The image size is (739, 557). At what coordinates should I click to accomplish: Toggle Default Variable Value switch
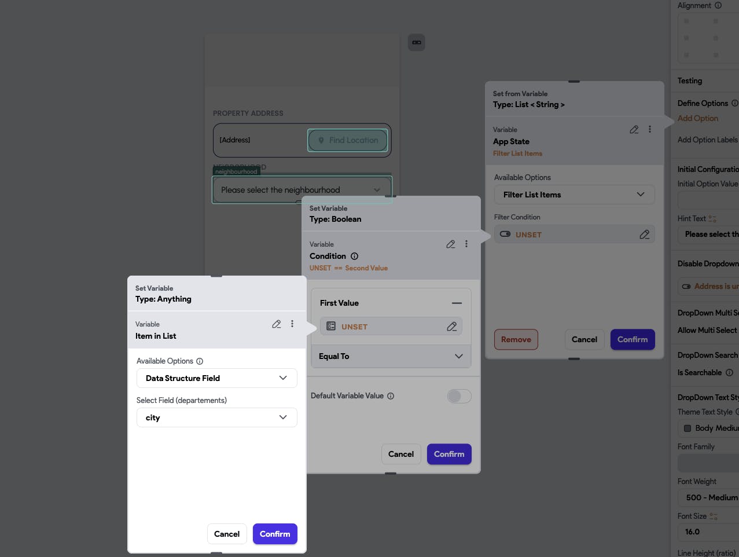coord(459,396)
